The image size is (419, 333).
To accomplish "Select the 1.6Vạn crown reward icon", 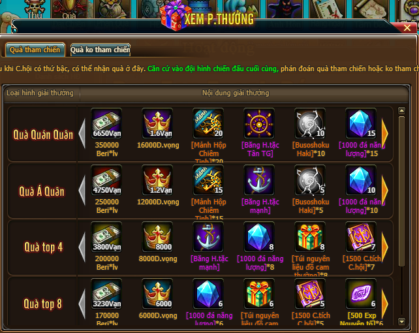I will [157, 123].
